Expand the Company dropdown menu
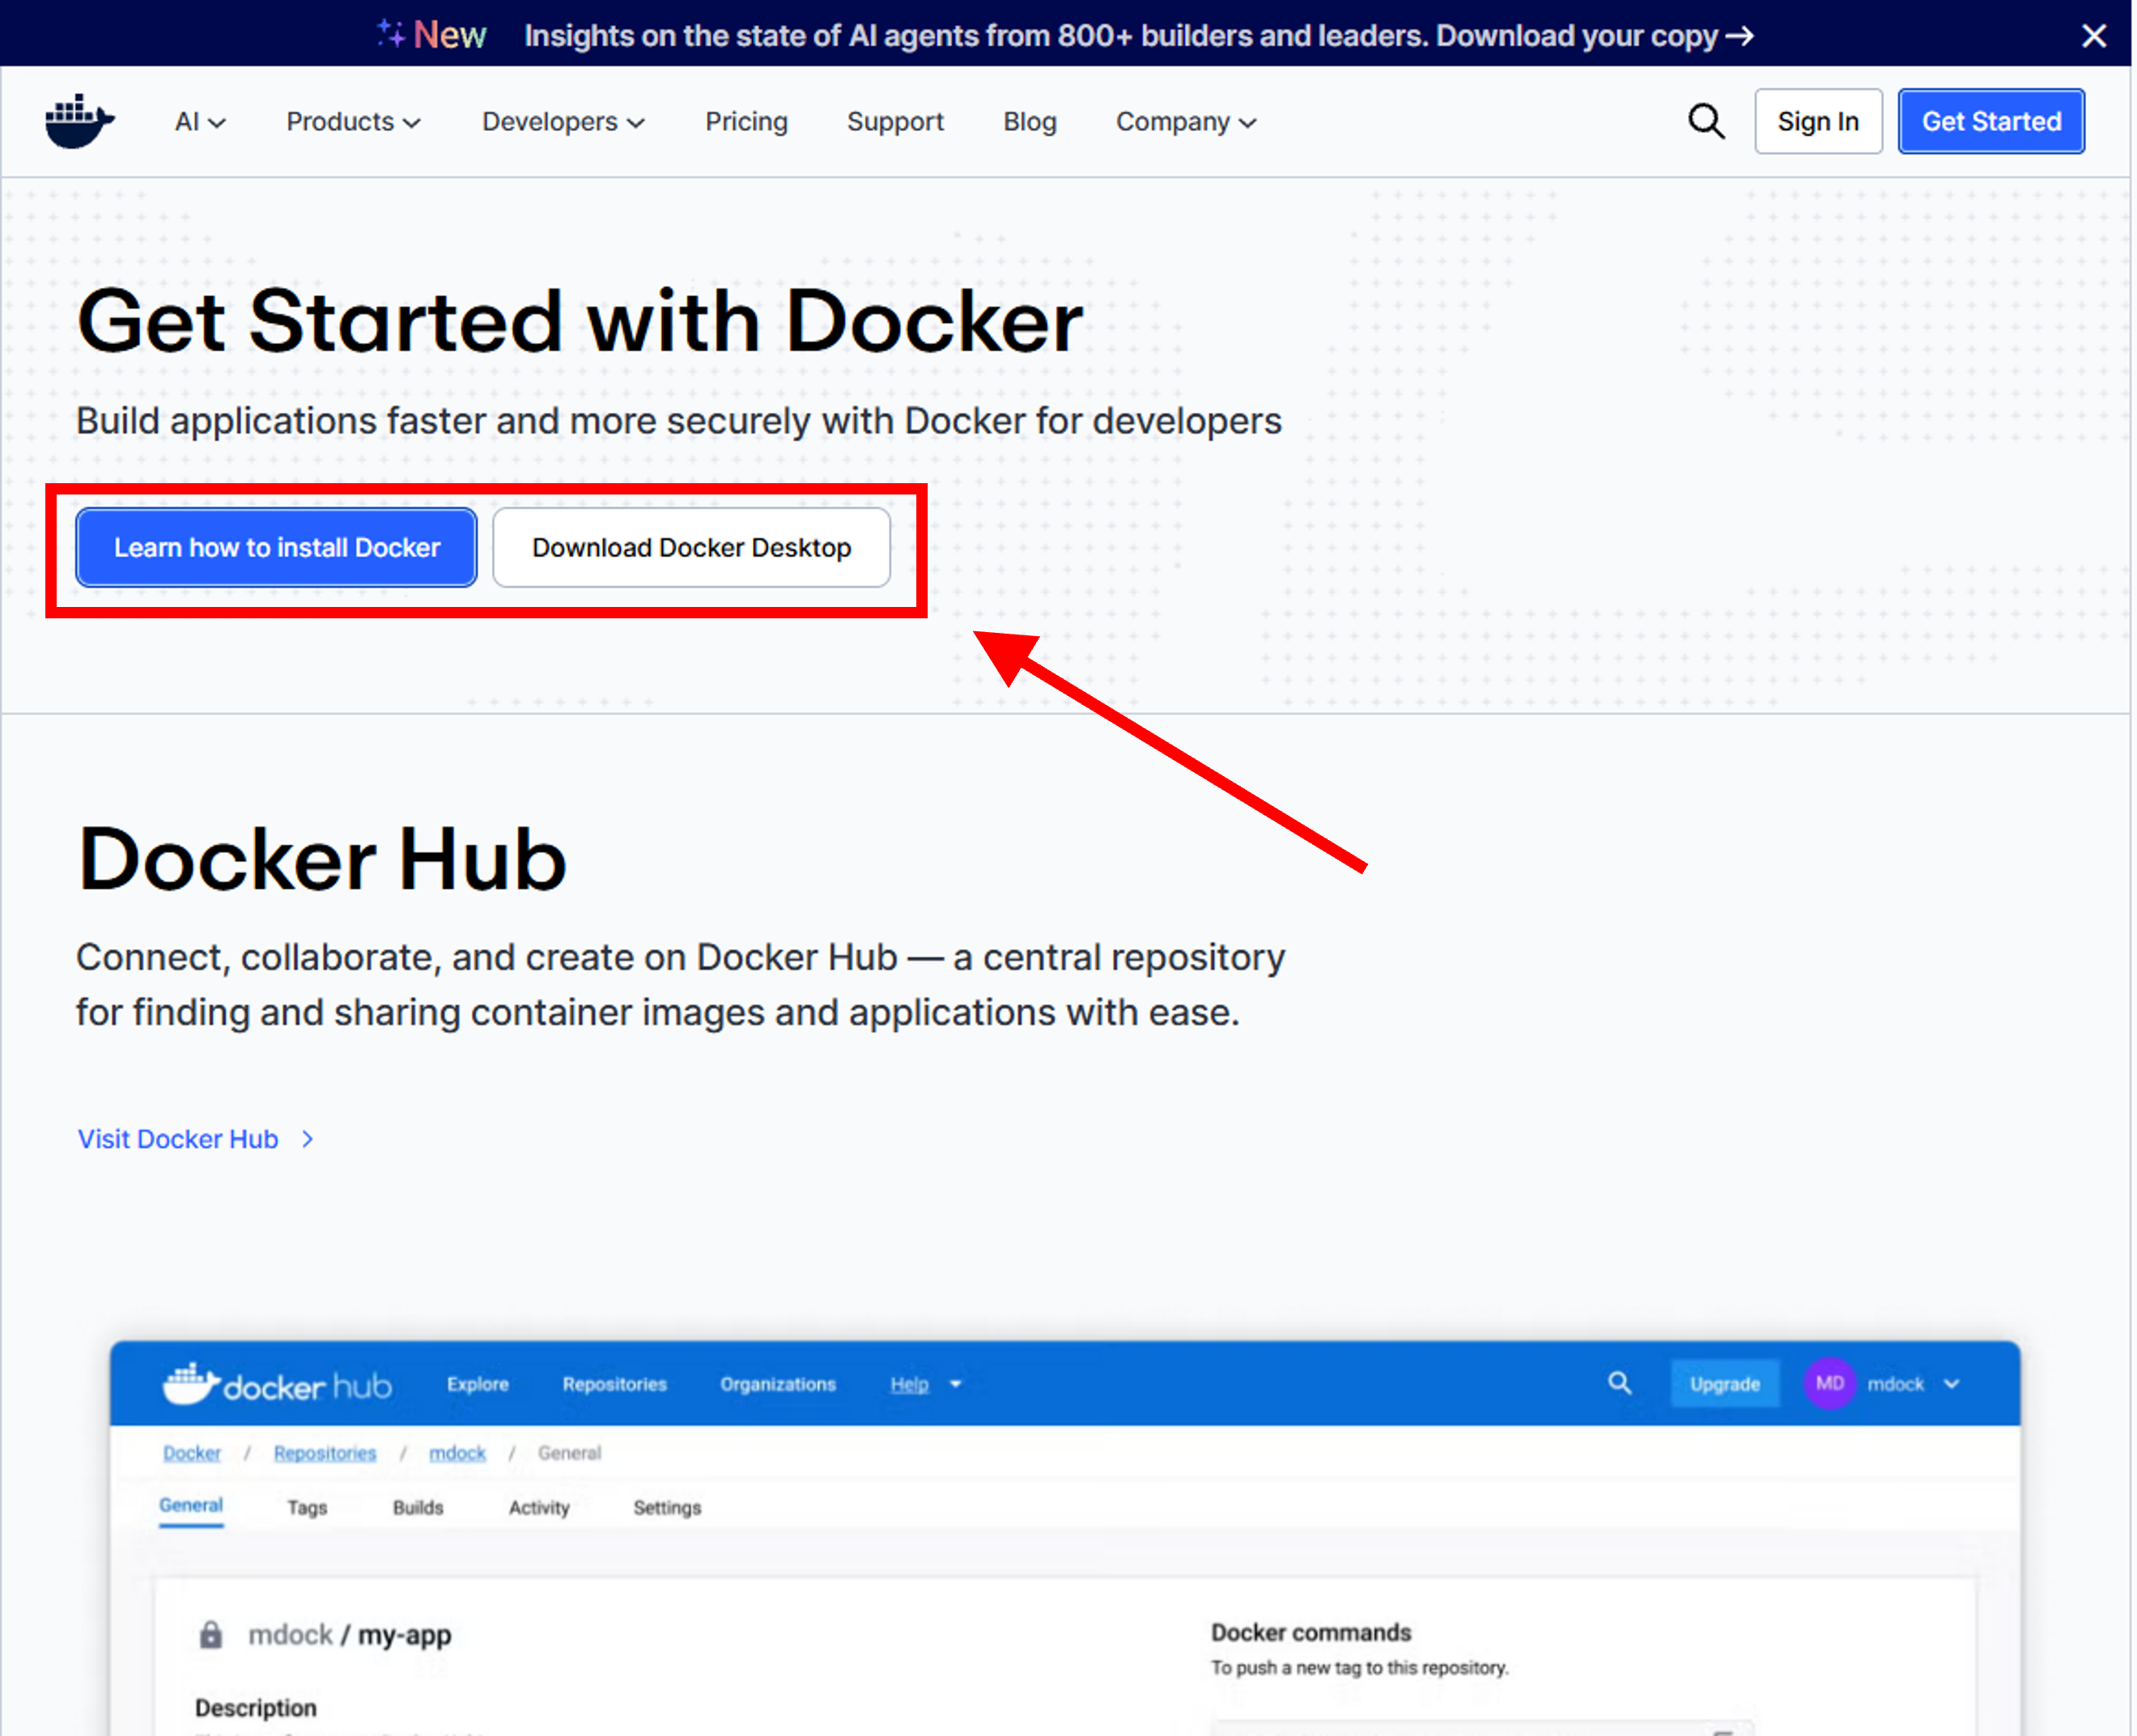 pyautogui.click(x=1186, y=122)
